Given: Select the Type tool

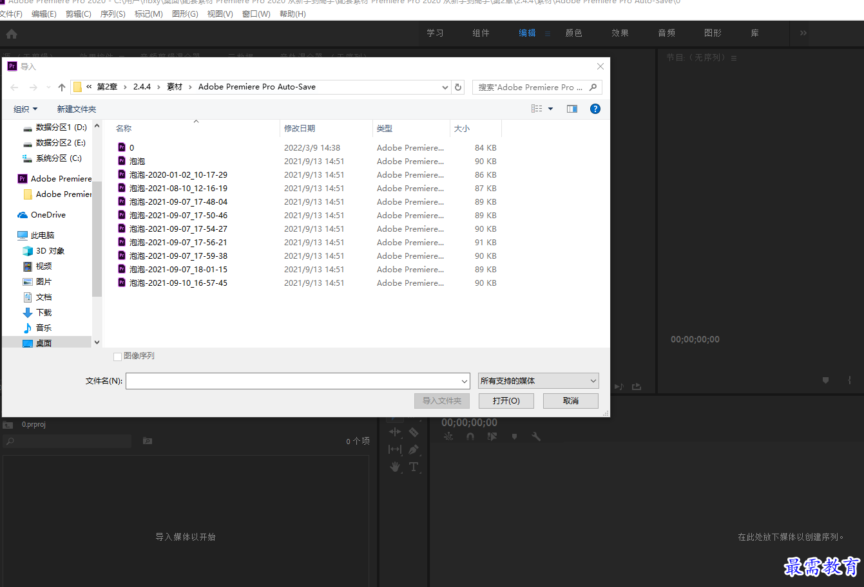Looking at the screenshot, I should point(414,467).
